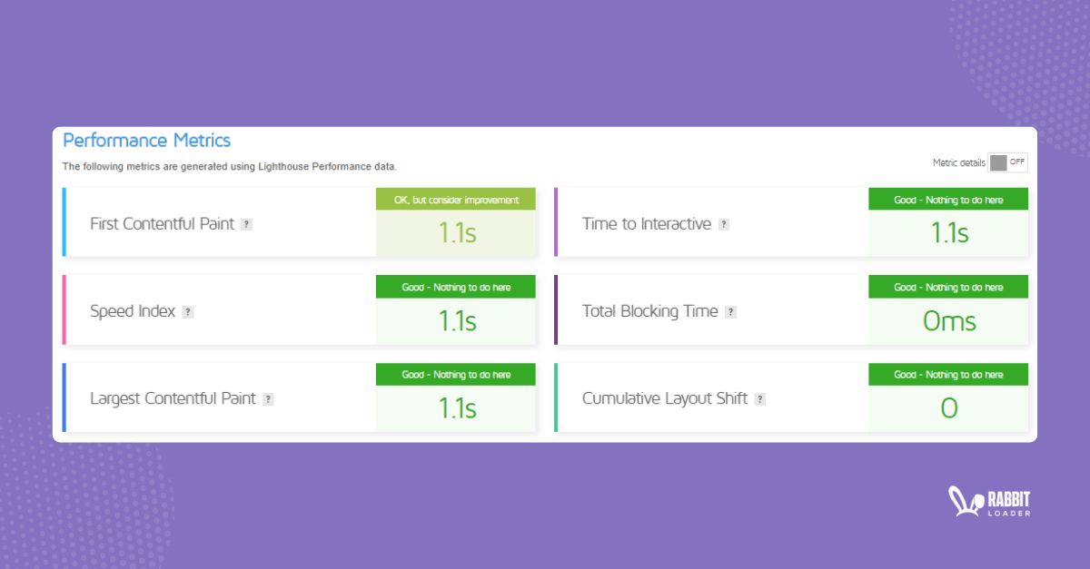Click the blue accent bar beside First Contentful Paint
The width and height of the screenshot is (1090, 569).
63,221
